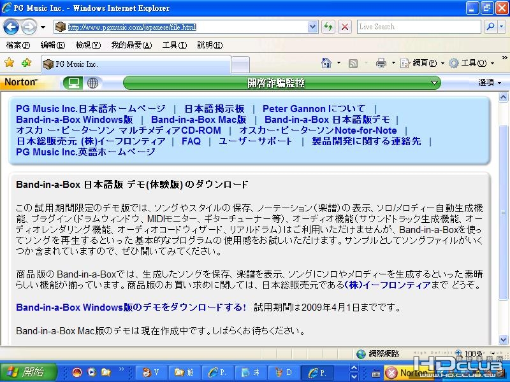Click the RSS feeds icon
The image size is (510, 382).
(353, 63)
